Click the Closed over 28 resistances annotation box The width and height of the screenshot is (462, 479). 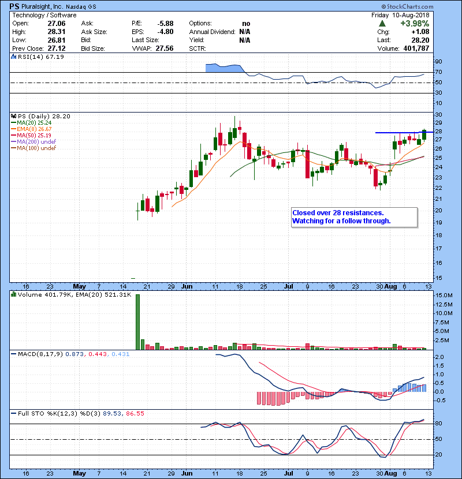(355, 217)
